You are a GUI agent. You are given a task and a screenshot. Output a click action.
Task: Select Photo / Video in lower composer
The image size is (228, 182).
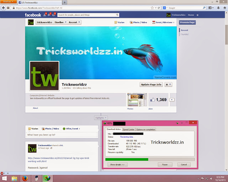click(x=51, y=129)
